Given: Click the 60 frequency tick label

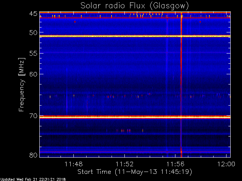Looking at the screenshot, I should [33, 74].
